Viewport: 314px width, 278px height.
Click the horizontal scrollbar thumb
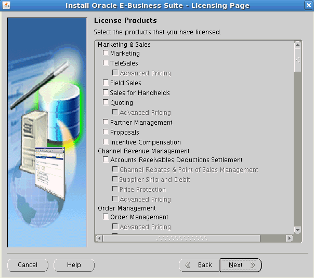pos(181,238)
